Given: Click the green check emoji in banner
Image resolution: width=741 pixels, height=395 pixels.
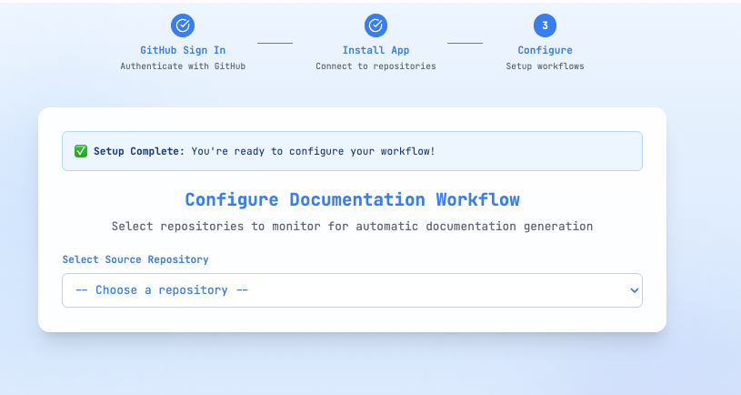Looking at the screenshot, I should click(x=80, y=151).
